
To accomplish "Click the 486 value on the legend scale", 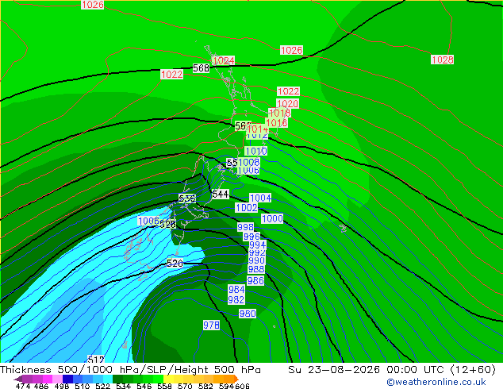I will click(x=41, y=386).
